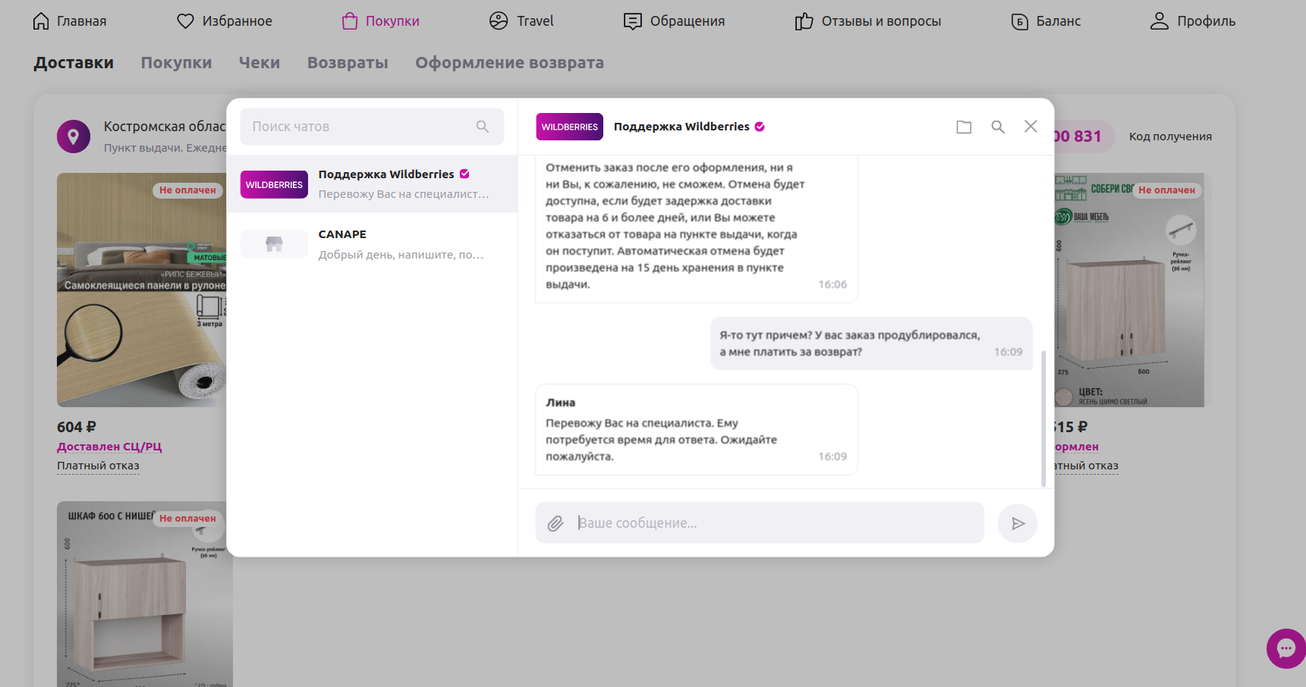Image resolution: width=1306 pixels, height=687 pixels.
Task: Click the pickup point location pin icon
Action: pyautogui.click(x=74, y=136)
